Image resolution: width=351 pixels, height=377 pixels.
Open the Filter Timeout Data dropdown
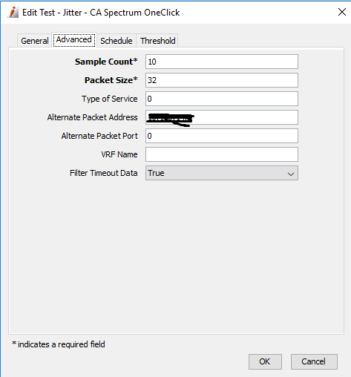point(222,173)
